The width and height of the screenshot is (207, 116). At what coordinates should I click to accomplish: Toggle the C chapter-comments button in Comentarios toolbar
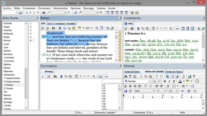(x=188, y=28)
